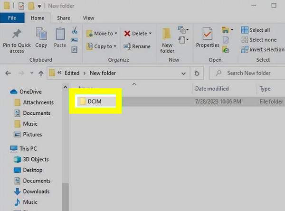Image resolution: width=285 pixels, height=211 pixels.
Task: Click New folder breadcrumb in address bar
Action: coord(103,73)
